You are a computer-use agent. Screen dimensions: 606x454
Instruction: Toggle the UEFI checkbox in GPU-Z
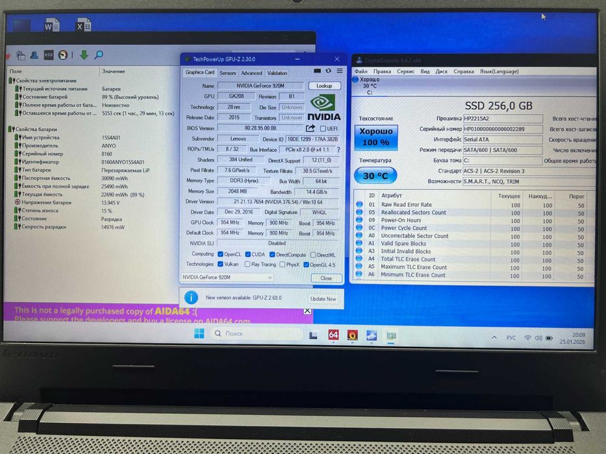pyautogui.click(x=323, y=128)
